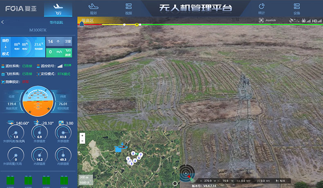Zoom in on the mini map
323x188 pixels.
click(82, 135)
